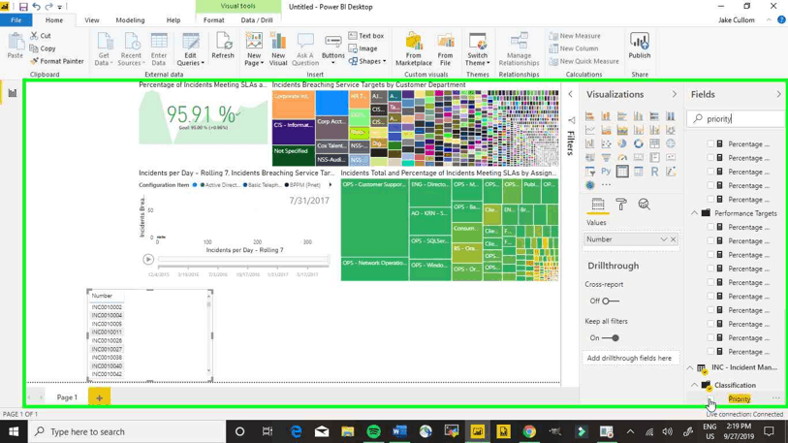Select the treemap visualization icon

[x=654, y=143]
